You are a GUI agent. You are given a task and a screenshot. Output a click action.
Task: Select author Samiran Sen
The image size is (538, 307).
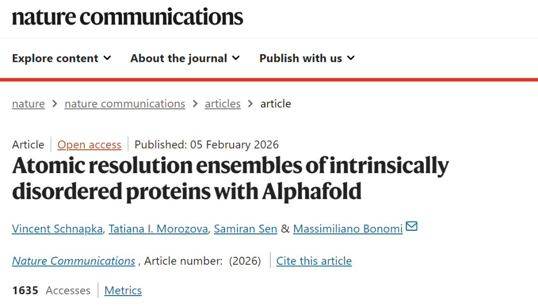point(246,229)
